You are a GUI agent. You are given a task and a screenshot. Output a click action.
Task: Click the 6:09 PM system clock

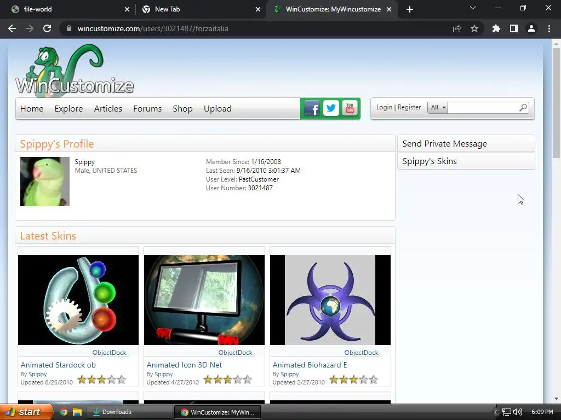542,412
